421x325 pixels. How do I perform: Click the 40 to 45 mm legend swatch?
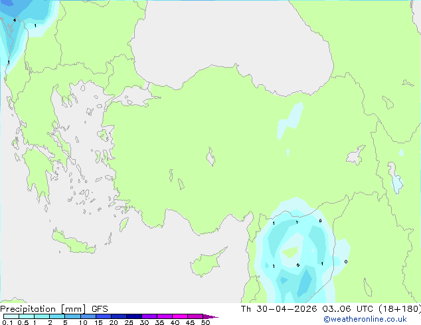click(x=180, y=316)
